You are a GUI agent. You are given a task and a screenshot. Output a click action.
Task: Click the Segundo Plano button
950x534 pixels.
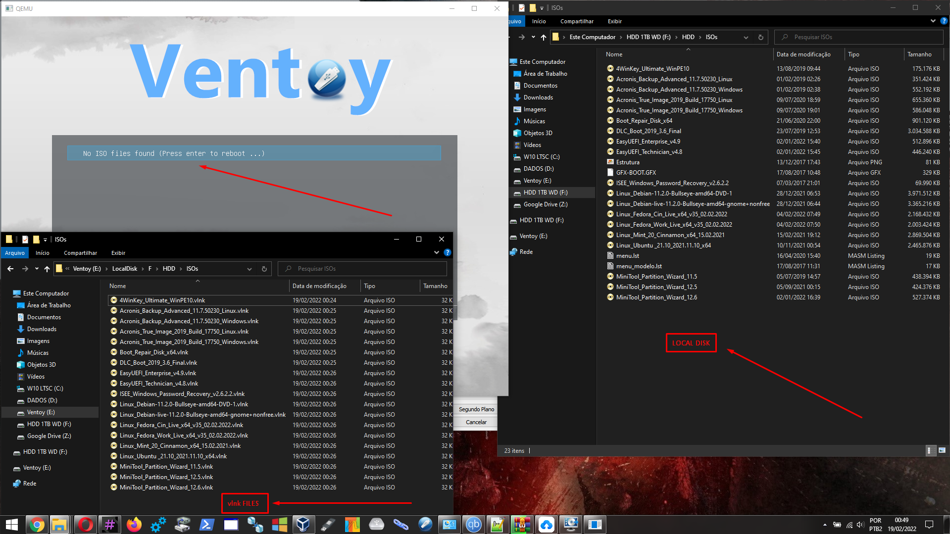[x=475, y=409]
